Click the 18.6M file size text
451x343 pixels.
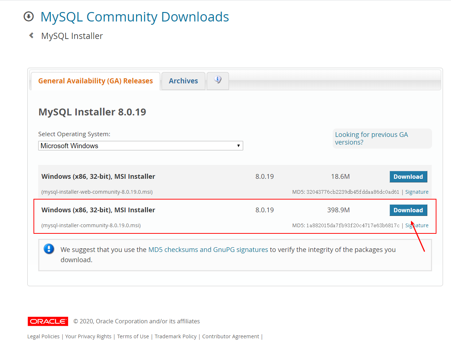pyautogui.click(x=340, y=177)
